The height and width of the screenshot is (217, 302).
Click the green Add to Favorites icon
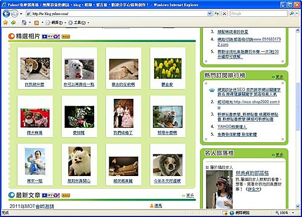click(13, 22)
